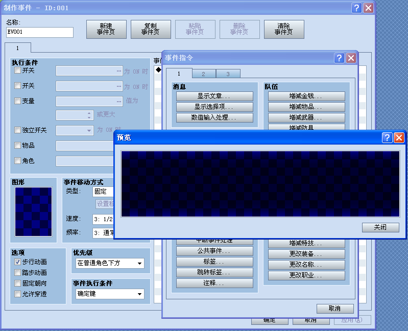Click 更改装备 command button
The image size is (408, 331).
pyautogui.click(x=306, y=254)
